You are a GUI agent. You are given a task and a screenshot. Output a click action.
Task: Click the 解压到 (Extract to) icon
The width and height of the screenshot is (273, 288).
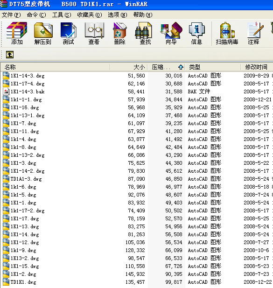coord(43,33)
